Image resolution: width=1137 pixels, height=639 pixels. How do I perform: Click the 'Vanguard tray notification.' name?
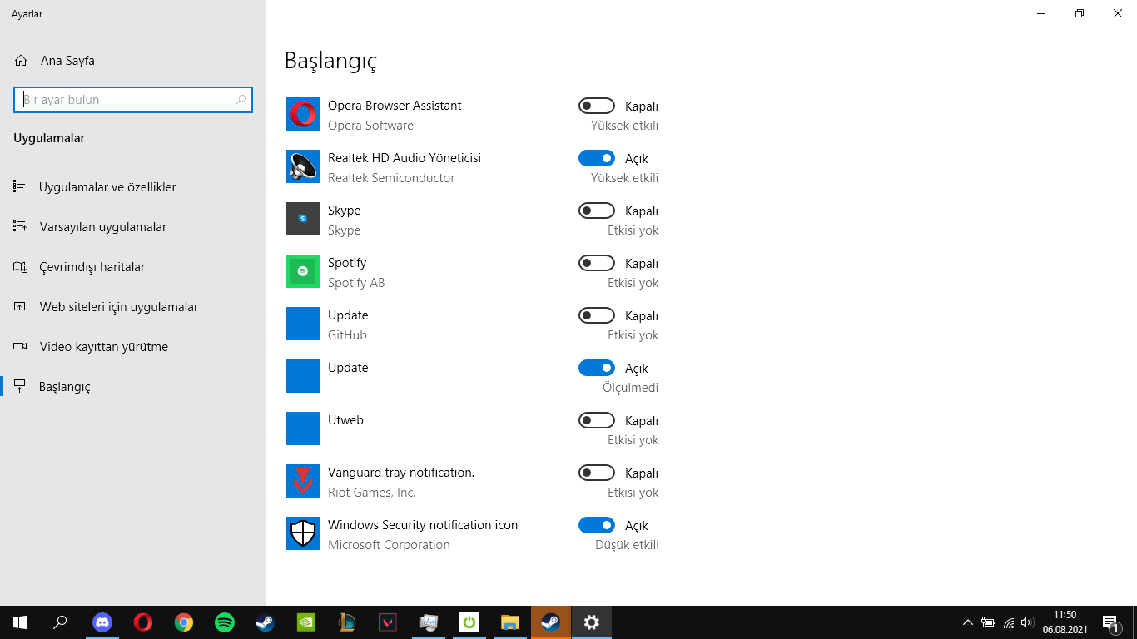coord(401,473)
